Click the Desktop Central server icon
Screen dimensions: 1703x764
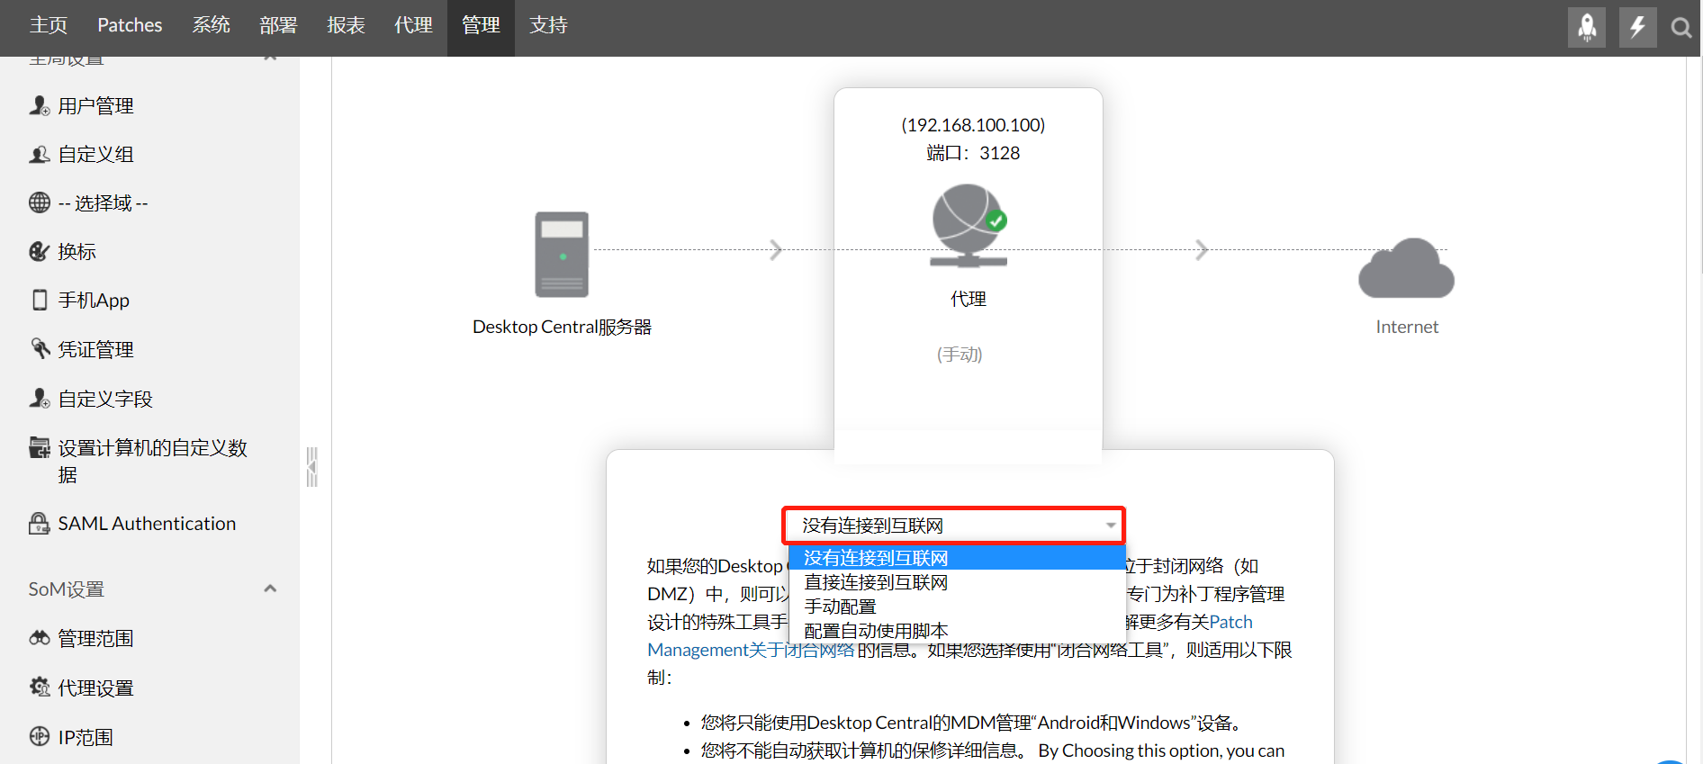click(x=562, y=255)
